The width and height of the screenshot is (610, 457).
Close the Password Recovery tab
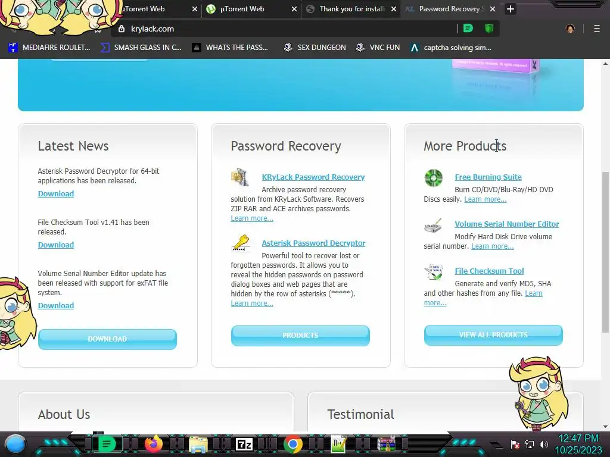493,9
